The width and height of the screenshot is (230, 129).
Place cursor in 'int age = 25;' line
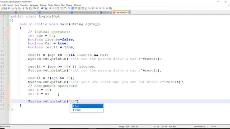pyautogui.click(x=42, y=36)
